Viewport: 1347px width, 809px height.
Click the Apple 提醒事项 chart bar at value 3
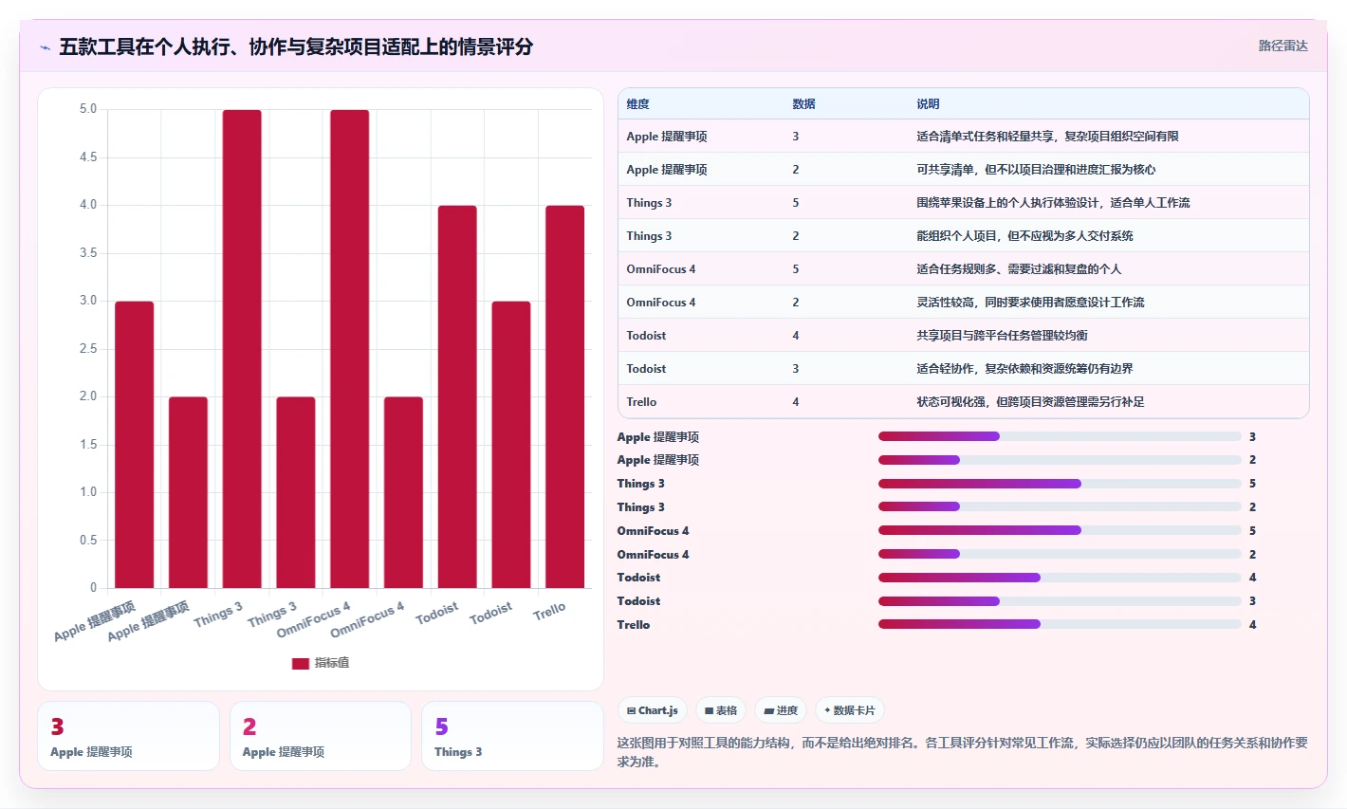tap(134, 445)
